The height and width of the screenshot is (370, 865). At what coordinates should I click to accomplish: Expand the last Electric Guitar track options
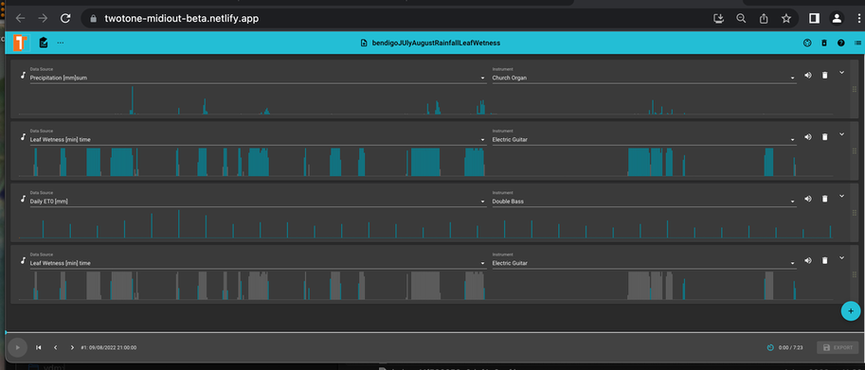click(x=842, y=257)
